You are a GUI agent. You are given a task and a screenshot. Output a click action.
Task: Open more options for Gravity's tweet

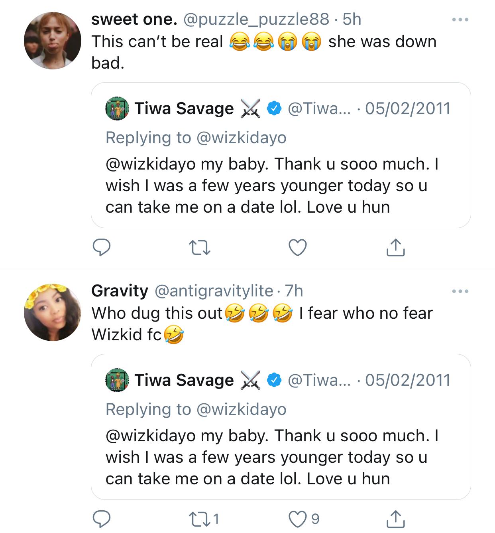[460, 291]
